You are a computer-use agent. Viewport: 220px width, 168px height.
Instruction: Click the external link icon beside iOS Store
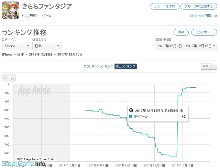click(x=216, y=16)
